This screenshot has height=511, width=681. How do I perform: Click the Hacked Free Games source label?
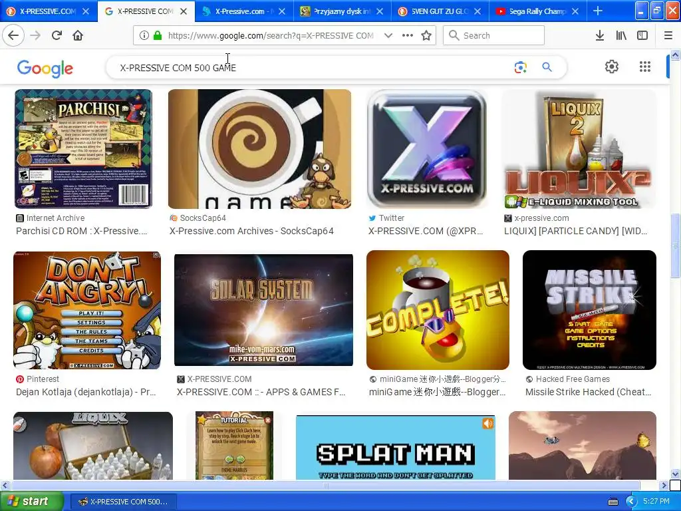(573, 379)
